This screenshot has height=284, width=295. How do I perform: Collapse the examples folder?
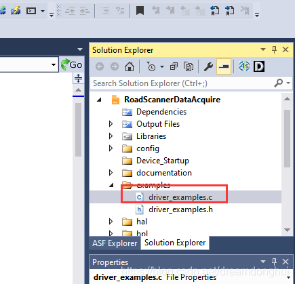click(111, 185)
